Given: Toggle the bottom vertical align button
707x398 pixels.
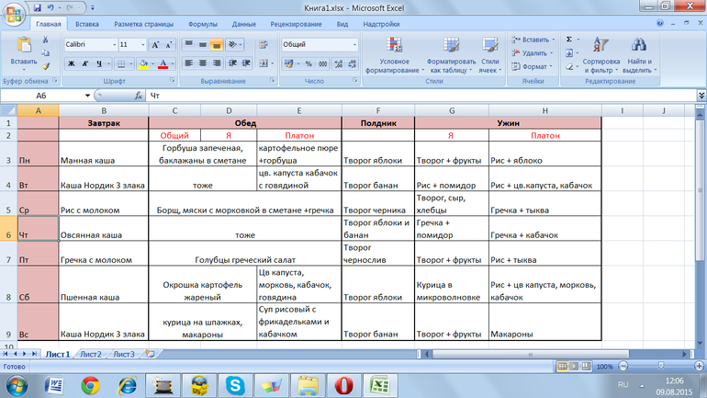Looking at the screenshot, I should [x=217, y=44].
